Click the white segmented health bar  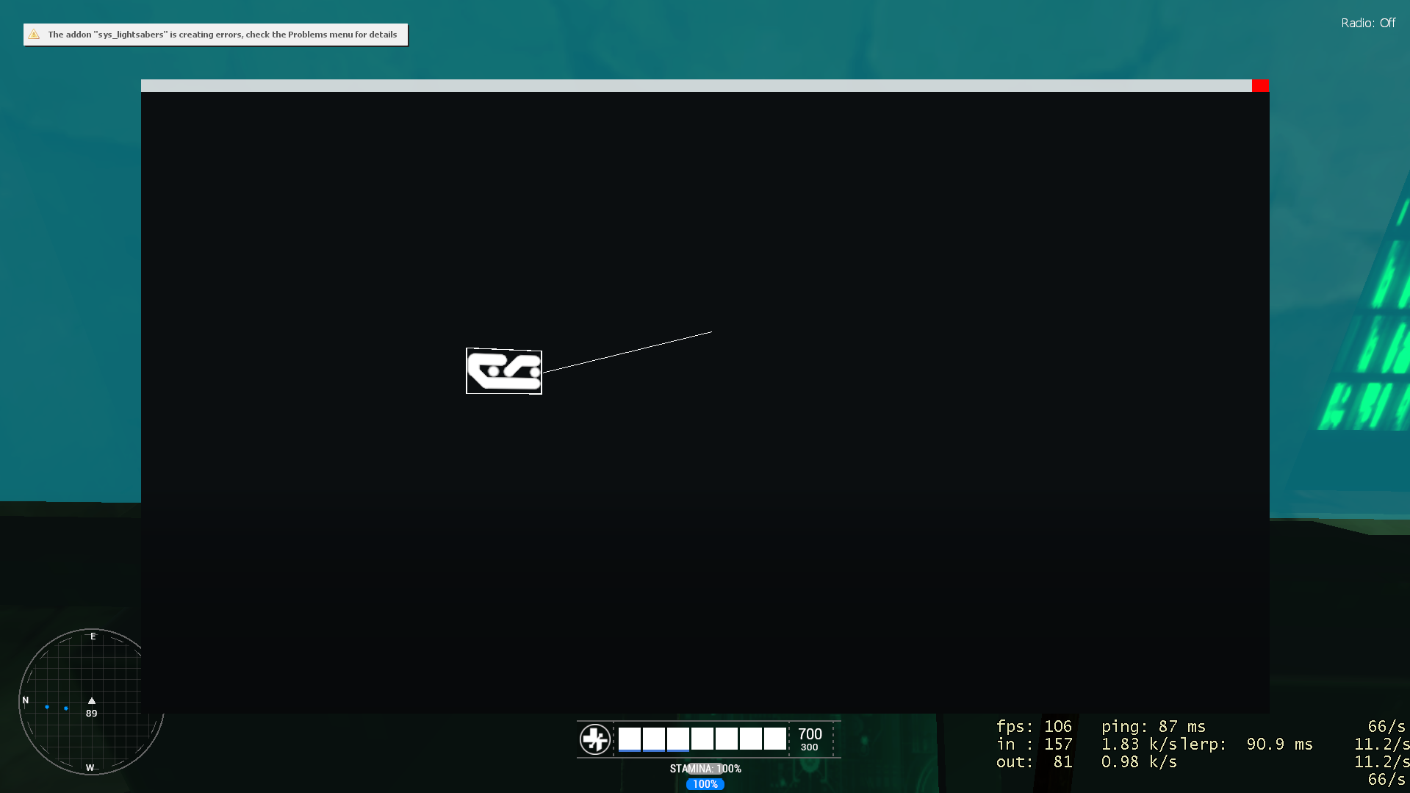(x=702, y=739)
